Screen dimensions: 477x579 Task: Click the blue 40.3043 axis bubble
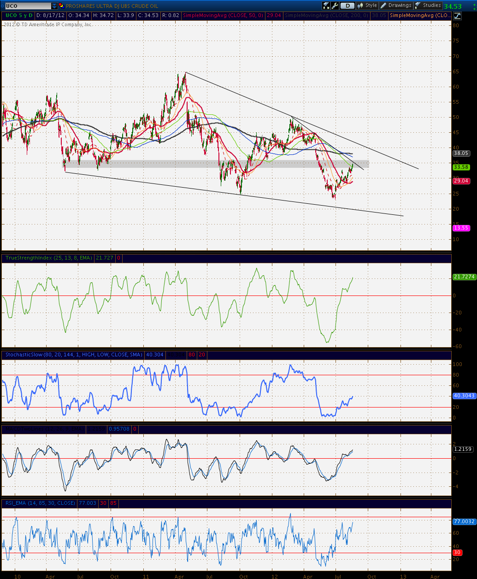[464, 396]
